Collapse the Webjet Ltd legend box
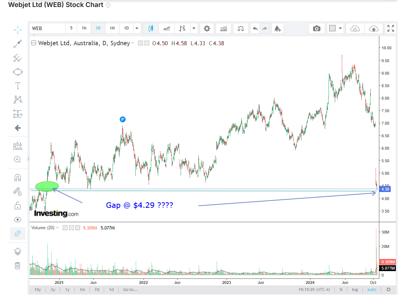This screenshot has width=408, height=295. coord(33,43)
